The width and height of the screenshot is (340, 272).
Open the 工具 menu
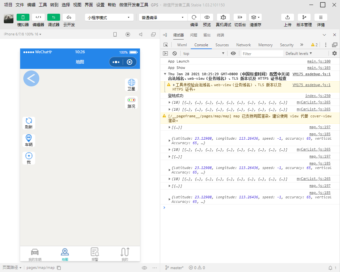click(43, 5)
